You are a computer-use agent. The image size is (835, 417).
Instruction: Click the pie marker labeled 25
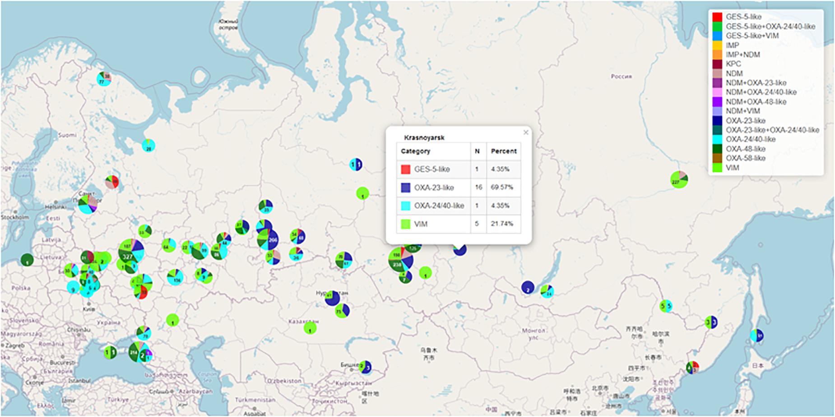(266, 207)
